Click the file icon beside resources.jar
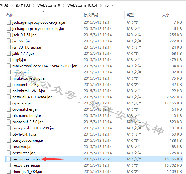186x174 pixels. (x=9, y=153)
